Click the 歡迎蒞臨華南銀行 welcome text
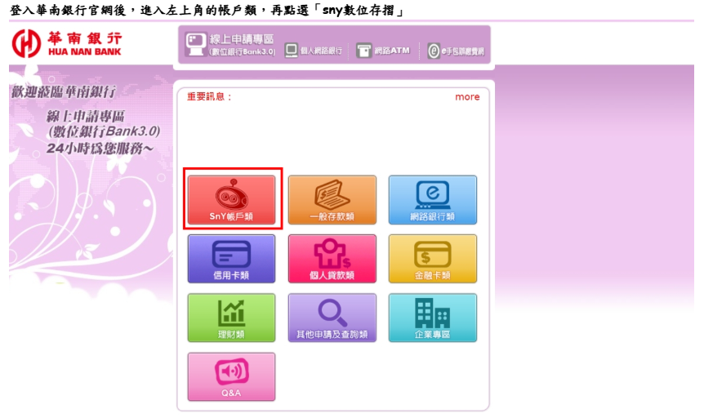Image resolution: width=704 pixels, height=418 pixels. click(x=64, y=92)
